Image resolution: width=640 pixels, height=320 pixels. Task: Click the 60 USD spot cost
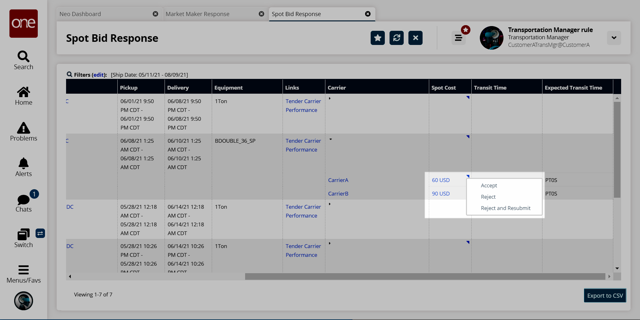[x=441, y=180]
